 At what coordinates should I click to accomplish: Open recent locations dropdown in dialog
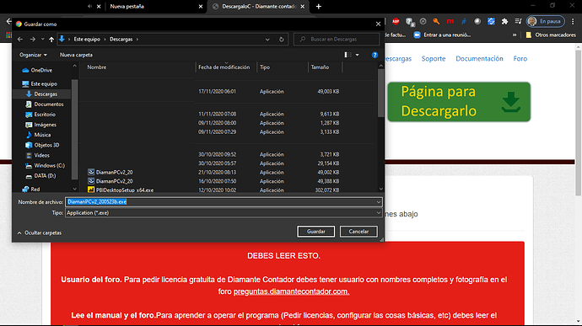point(43,39)
